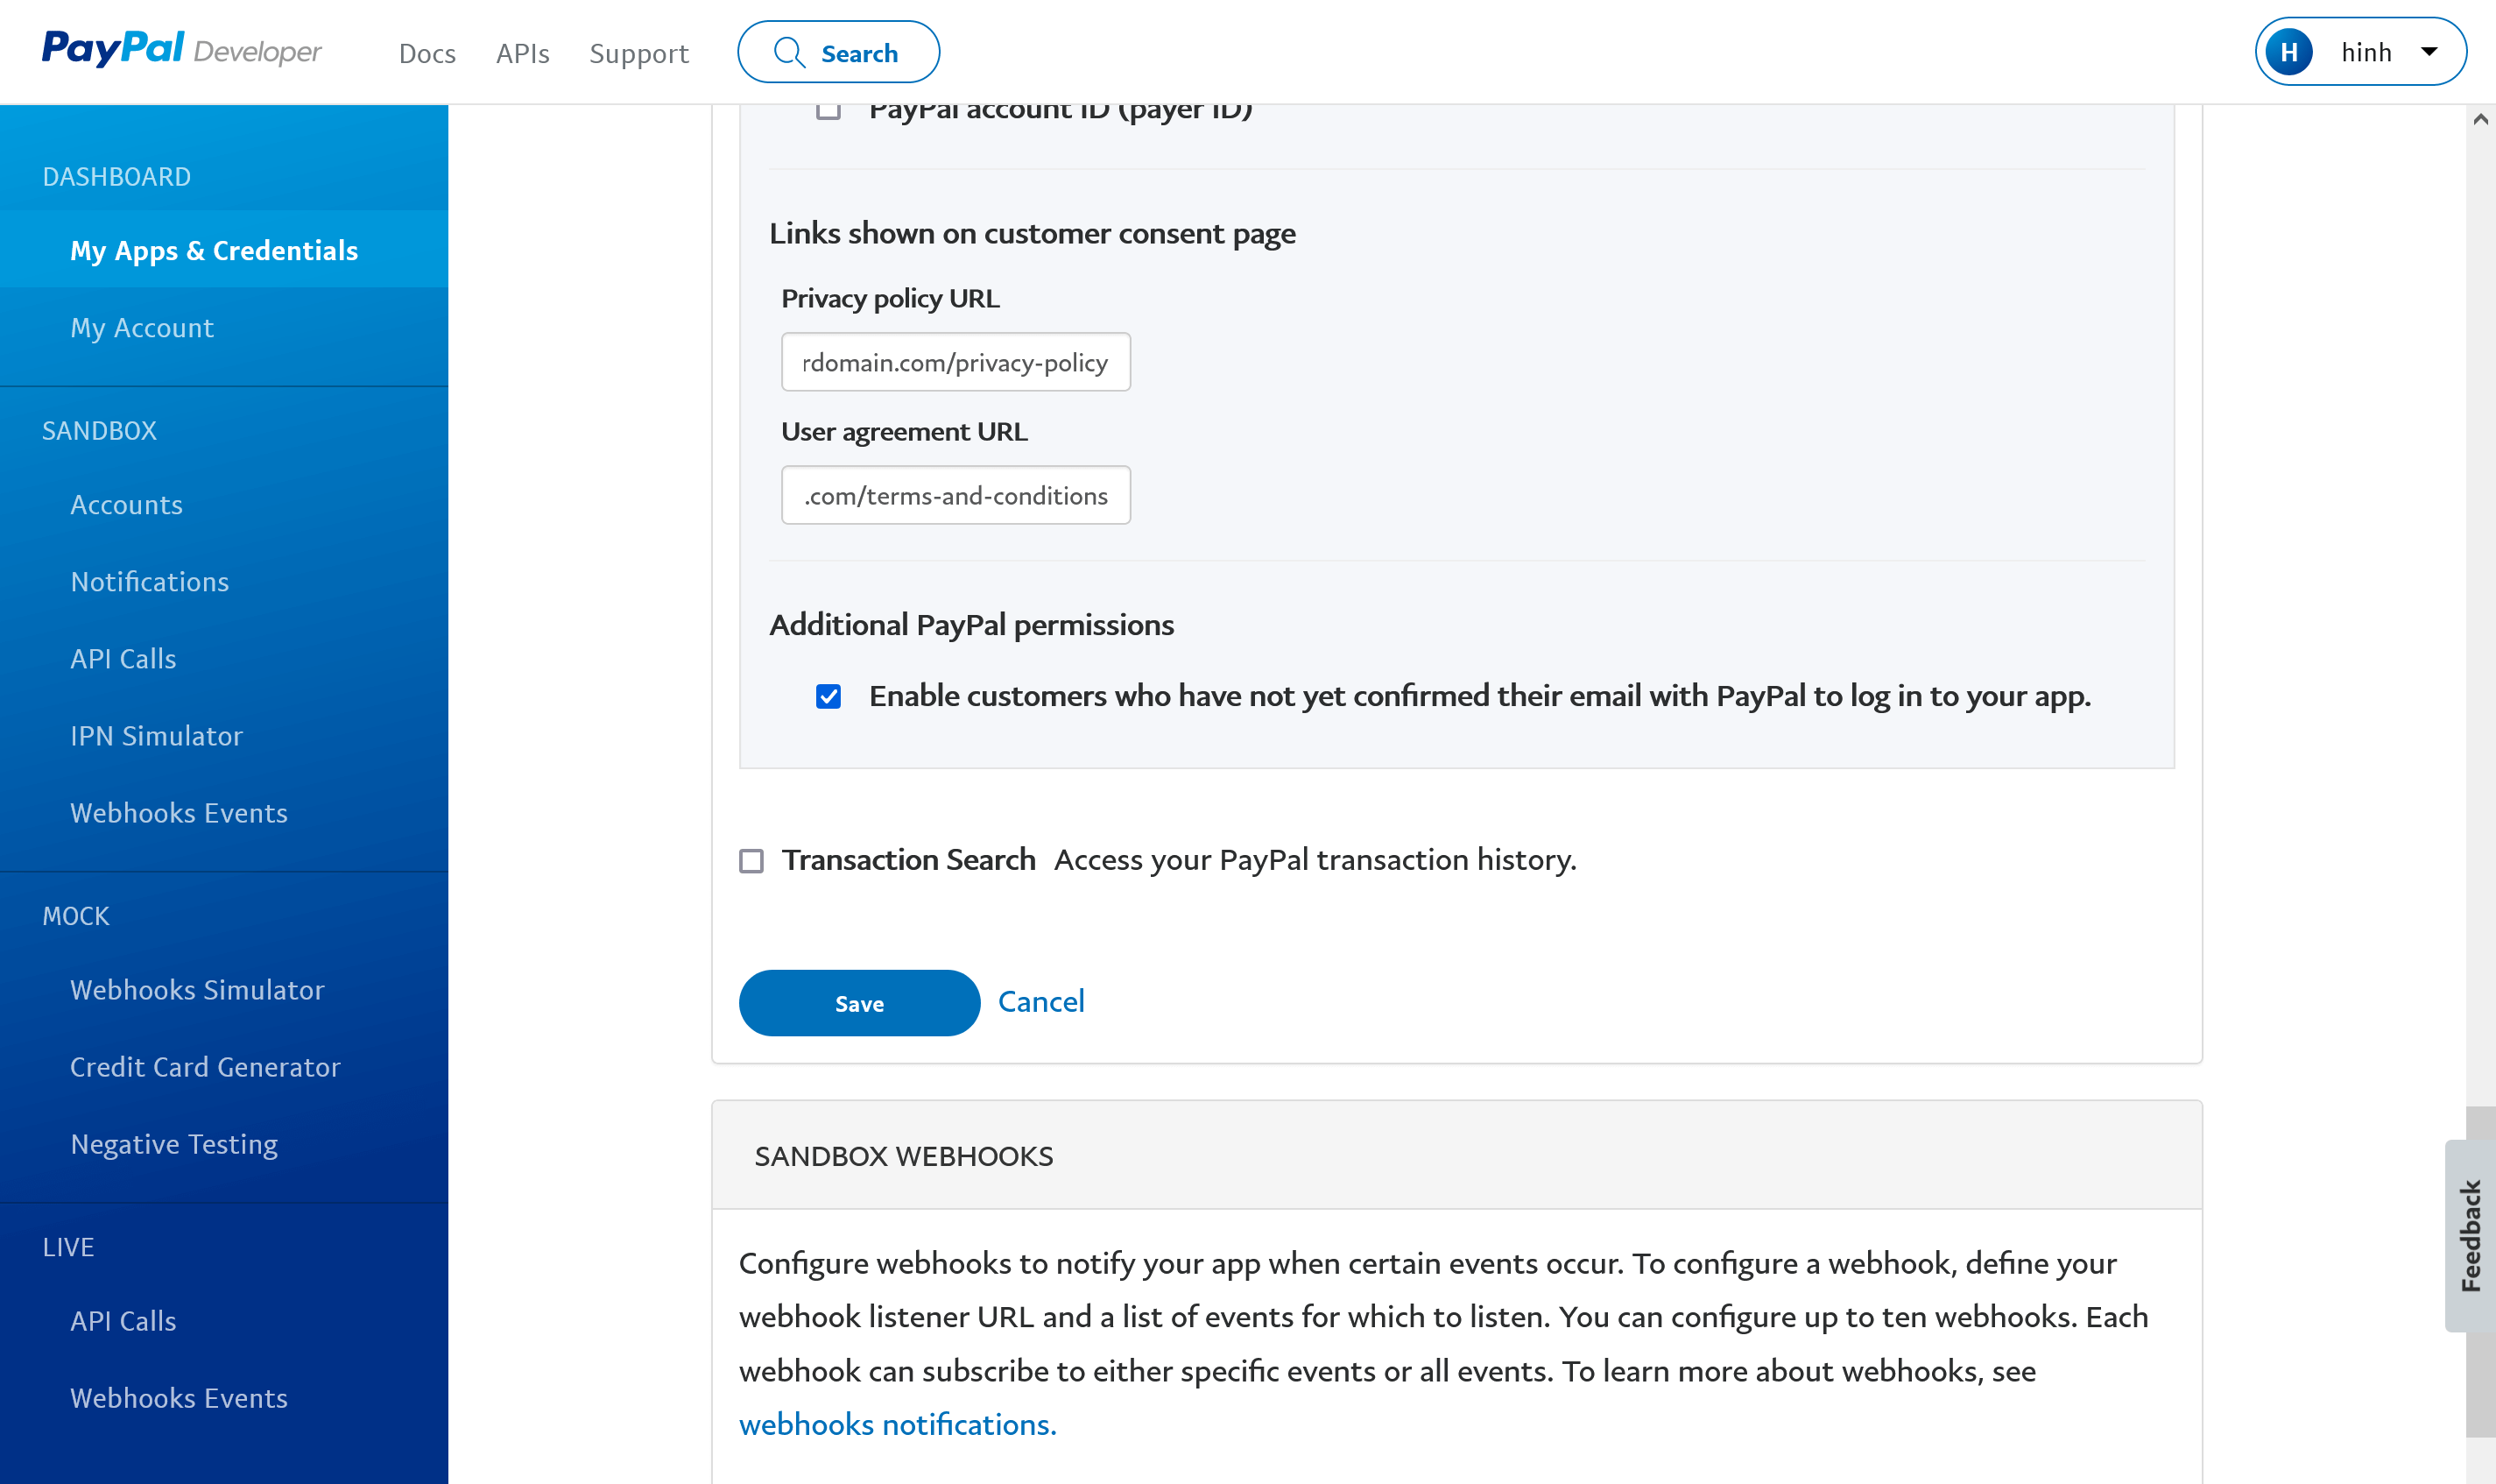This screenshot has height=1484, width=2496.
Task: Click the vertical scrollbar thumb
Action: 2481,1272
